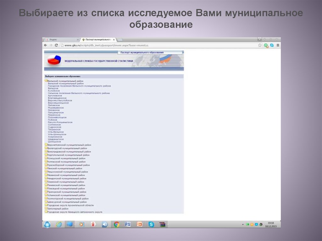Viewport: 322px width, 241px height.
Task: Open the Холмогорский муниципальный район folder icon
Action: point(46,199)
